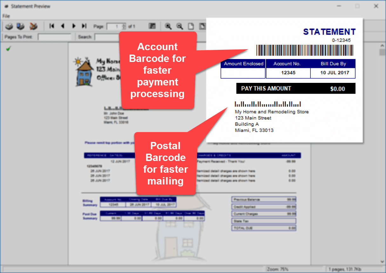The image size is (386, 273).
Task: Zoom in on the statement preview
Action: tap(168, 26)
